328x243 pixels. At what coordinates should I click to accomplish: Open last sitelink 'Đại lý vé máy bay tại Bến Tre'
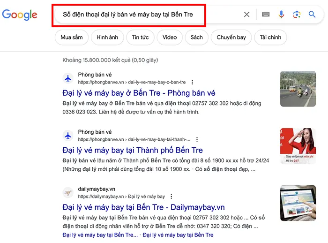pyautogui.click(x=178, y=235)
